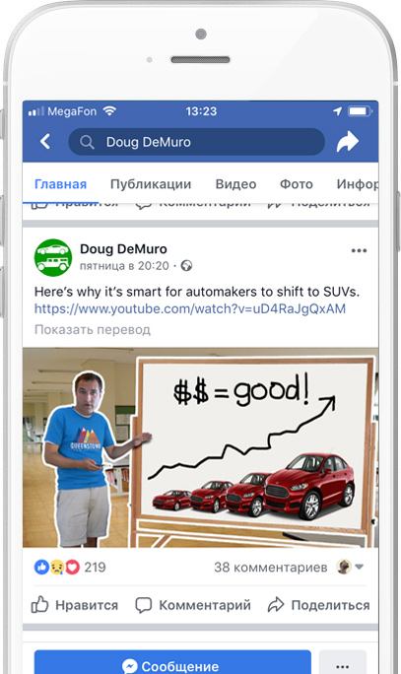Open the YouTube link in the post
The image size is (401, 674).
[190, 308]
